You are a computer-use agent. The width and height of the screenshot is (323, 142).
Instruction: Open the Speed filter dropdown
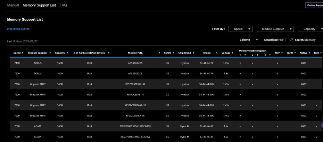coord(242,29)
